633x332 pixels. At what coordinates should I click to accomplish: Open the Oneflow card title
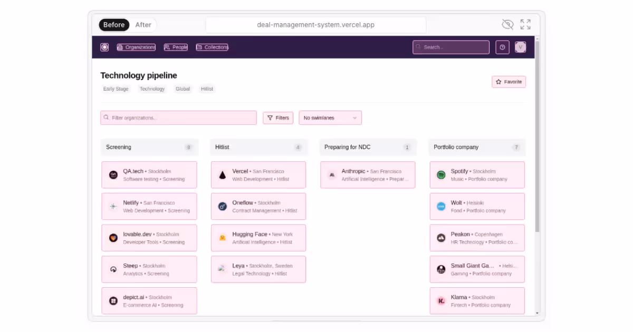[242, 202]
